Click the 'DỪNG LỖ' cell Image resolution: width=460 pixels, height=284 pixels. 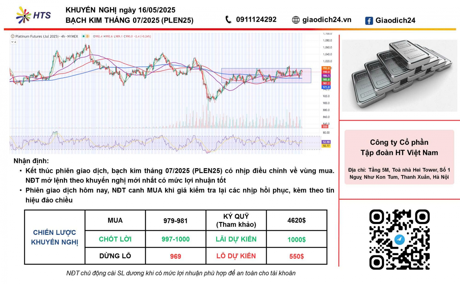[115, 256]
